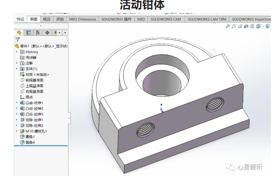This screenshot has width=275, height=176.
Task: Click the panel collapse handle on tree edge
Action: (x=69, y=118)
